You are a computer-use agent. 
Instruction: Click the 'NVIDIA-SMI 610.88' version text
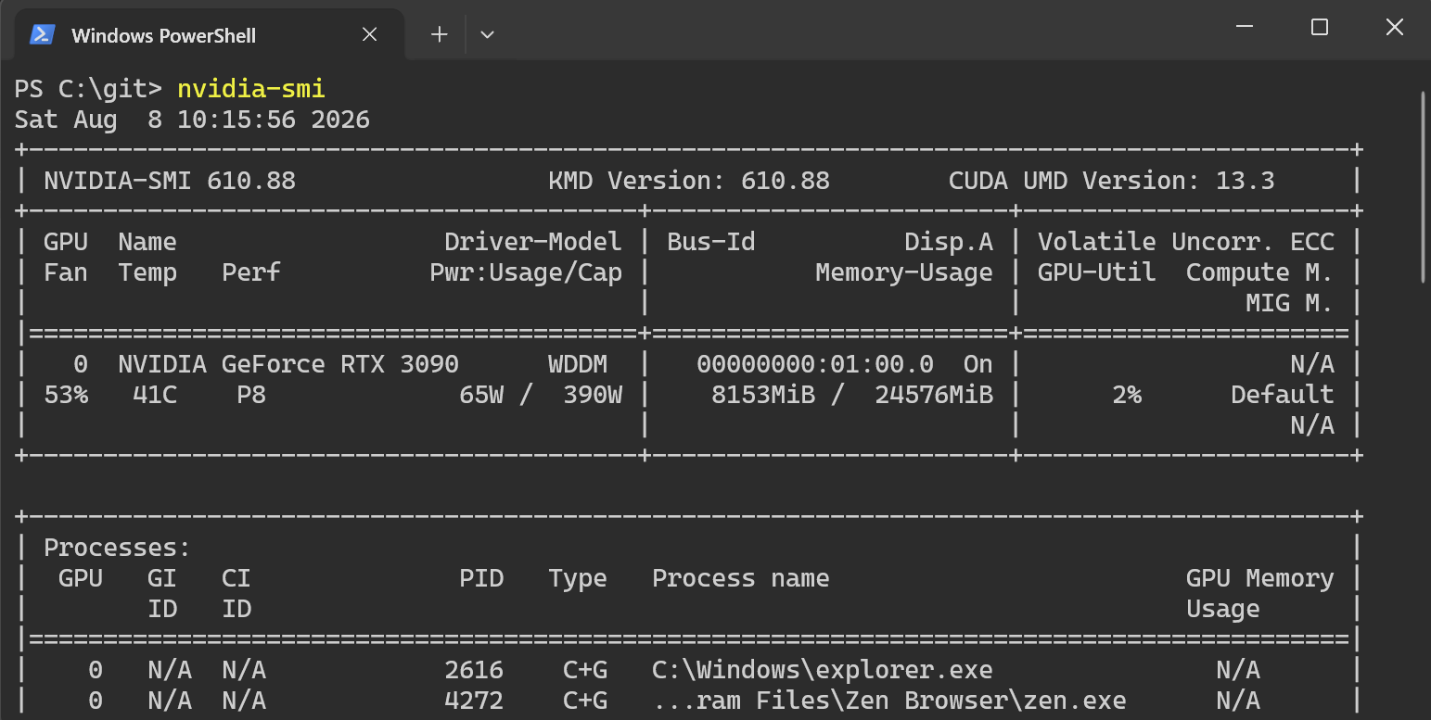[170, 181]
